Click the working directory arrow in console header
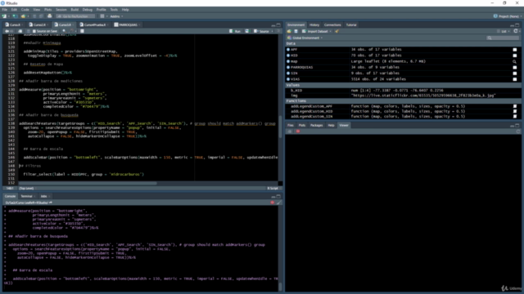Viewport: 524px width, 294px height. 51,203
